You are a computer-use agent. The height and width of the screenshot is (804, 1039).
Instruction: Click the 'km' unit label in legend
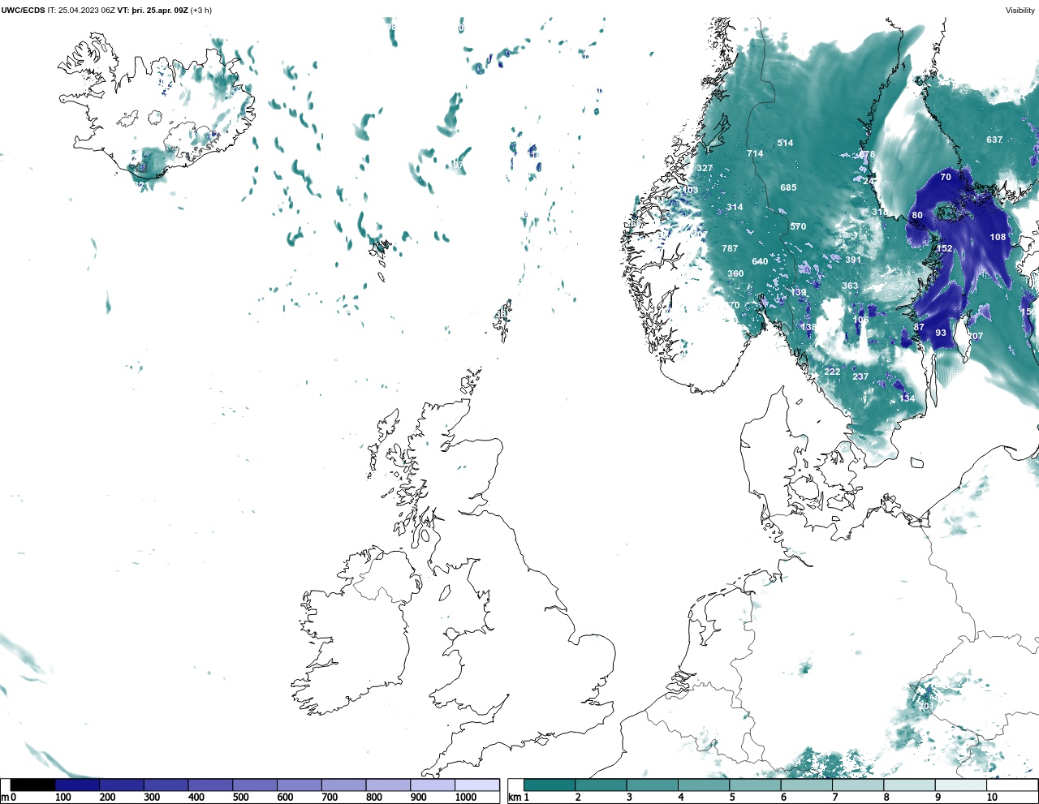click(x=515, y=798)
